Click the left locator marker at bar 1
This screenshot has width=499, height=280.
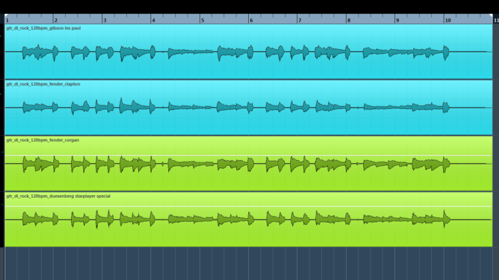(x=7, y=15)
